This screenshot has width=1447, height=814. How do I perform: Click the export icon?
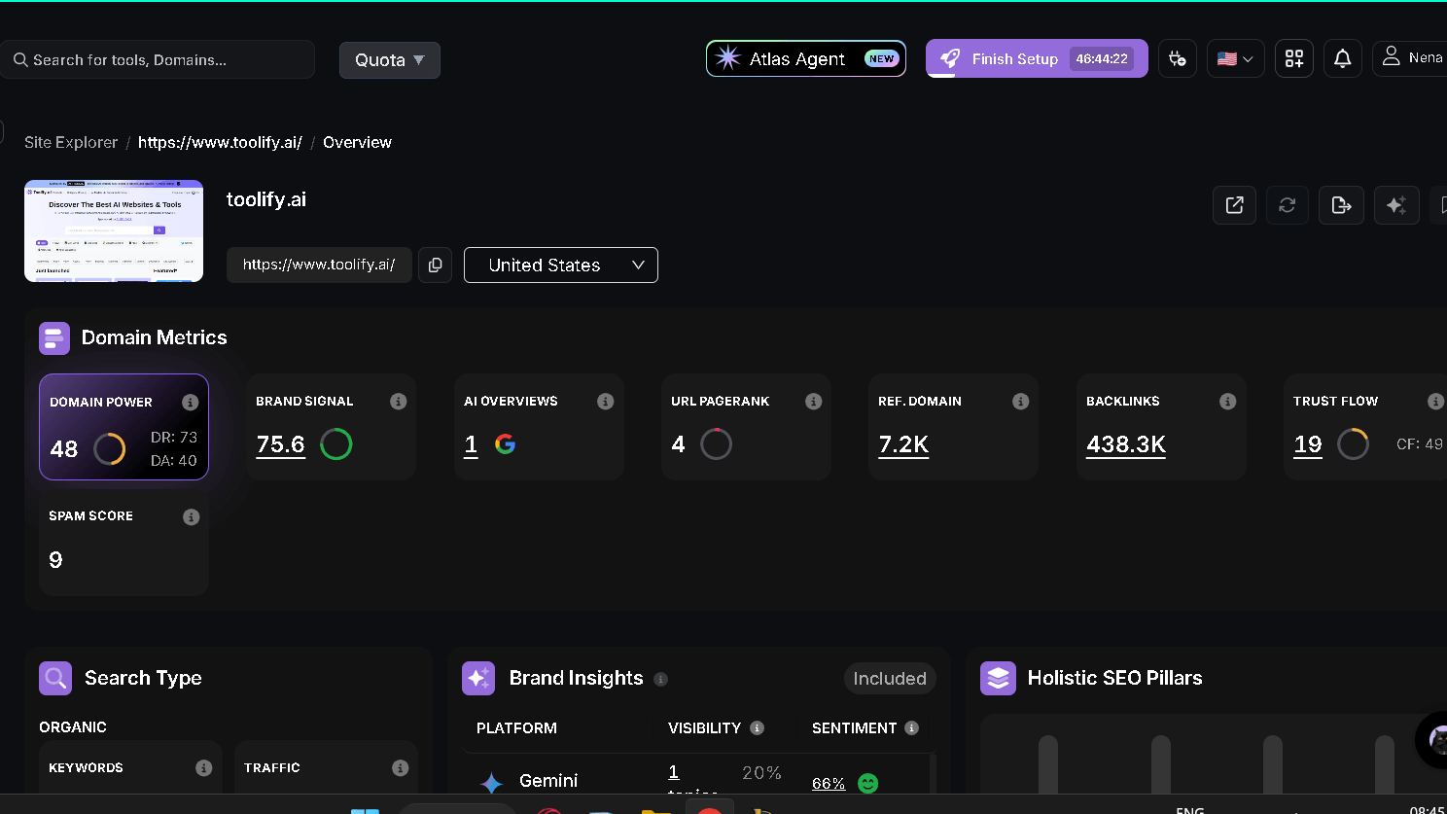pyautogui.click(x=1341, y=205)
